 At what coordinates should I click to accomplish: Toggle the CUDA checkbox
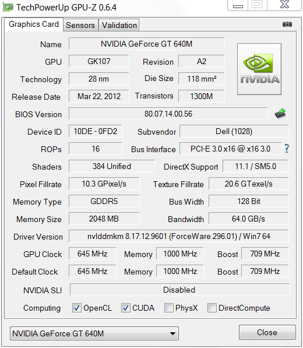pyautogui.click(x=125, y=308)
